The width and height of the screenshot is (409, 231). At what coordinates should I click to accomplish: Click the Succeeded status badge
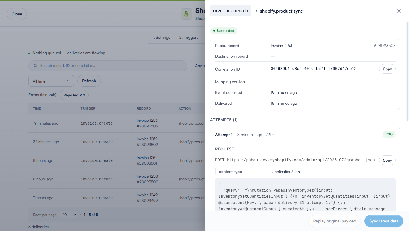tap(224, 31)
